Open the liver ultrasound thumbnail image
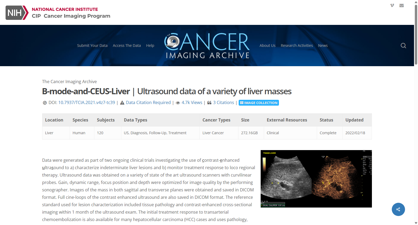 (x=316, y=179)
